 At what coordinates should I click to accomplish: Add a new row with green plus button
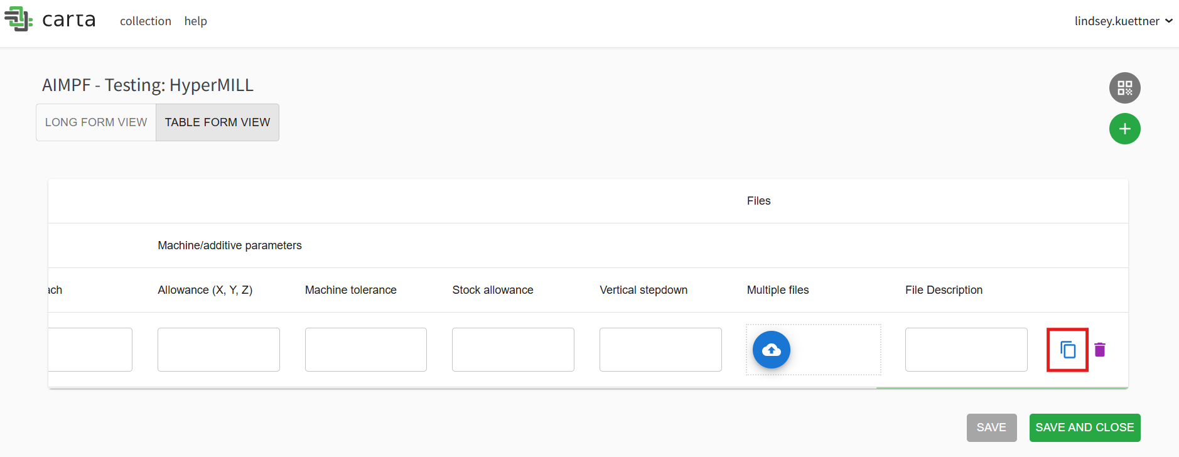(x=1124, y=129)
